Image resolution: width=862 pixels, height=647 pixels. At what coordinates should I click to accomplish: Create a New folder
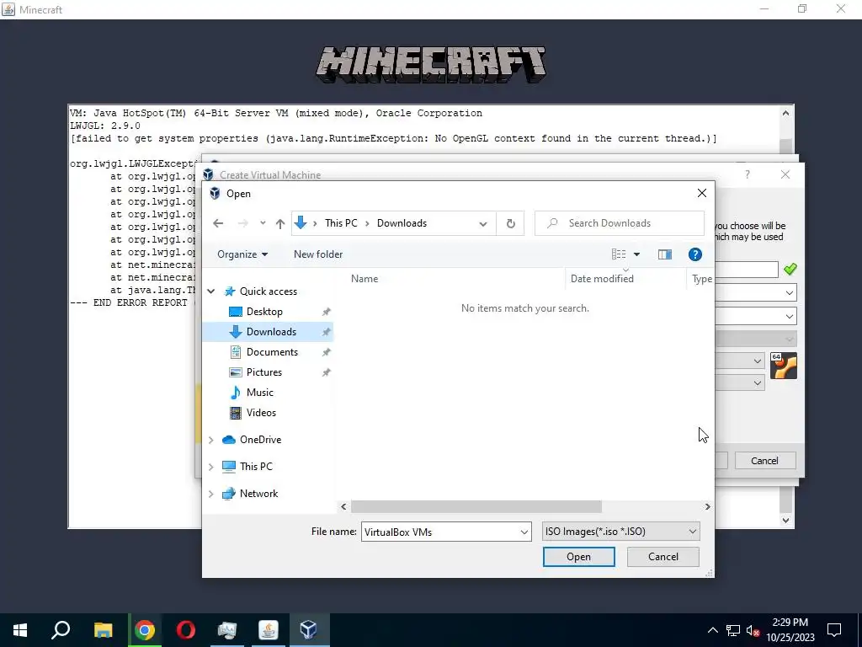tap(318, 254)
